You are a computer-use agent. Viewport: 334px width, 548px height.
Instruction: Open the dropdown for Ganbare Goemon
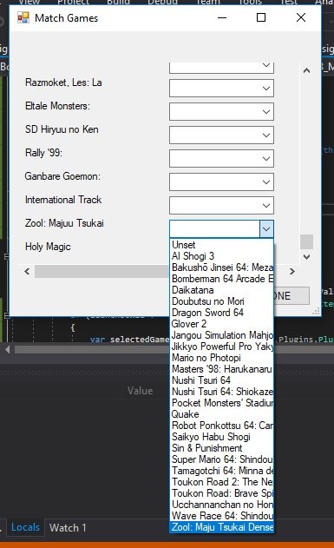click(221, 182)
